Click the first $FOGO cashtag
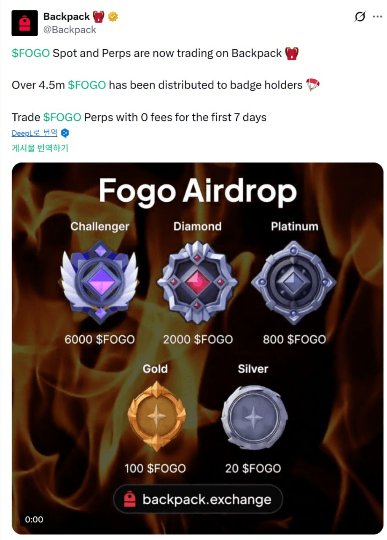This screenshot has width=387, height=540. coord(31,54)
